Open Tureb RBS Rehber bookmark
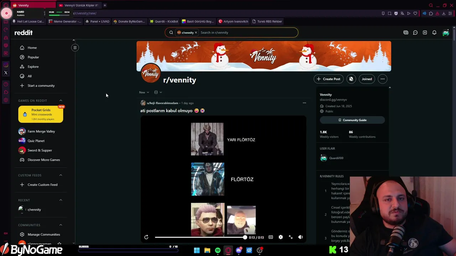The image size is (456, 256). [267, 21]
